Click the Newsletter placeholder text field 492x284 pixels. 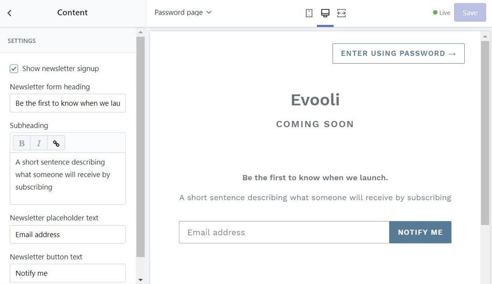tap(68, 235)
